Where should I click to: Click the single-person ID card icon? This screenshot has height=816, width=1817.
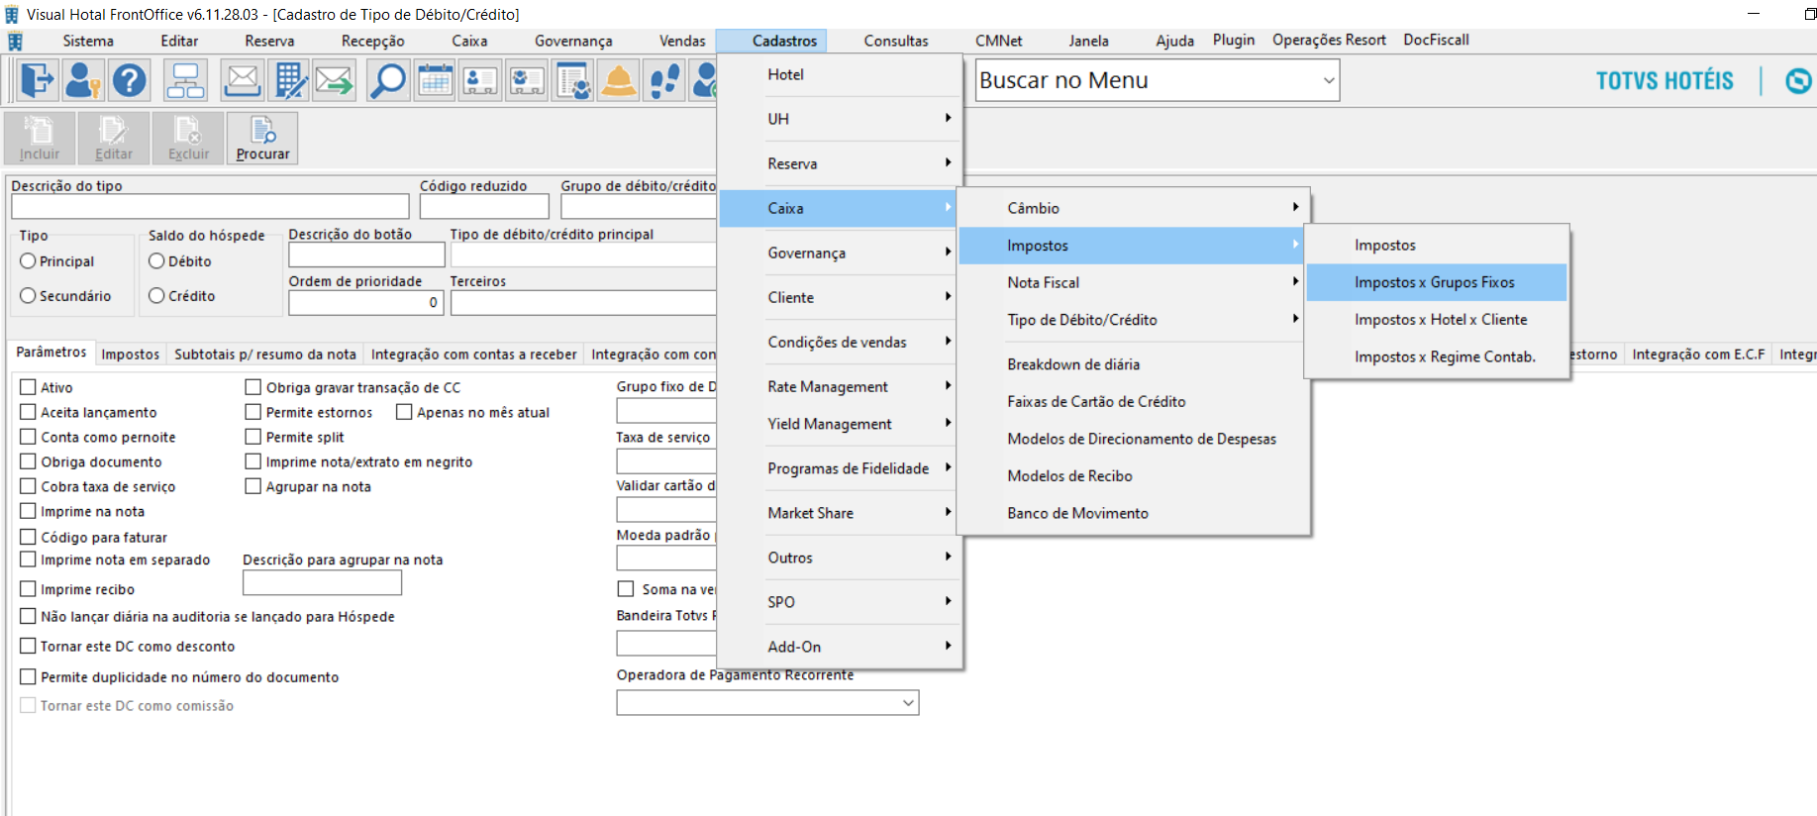tap(480, 80)
